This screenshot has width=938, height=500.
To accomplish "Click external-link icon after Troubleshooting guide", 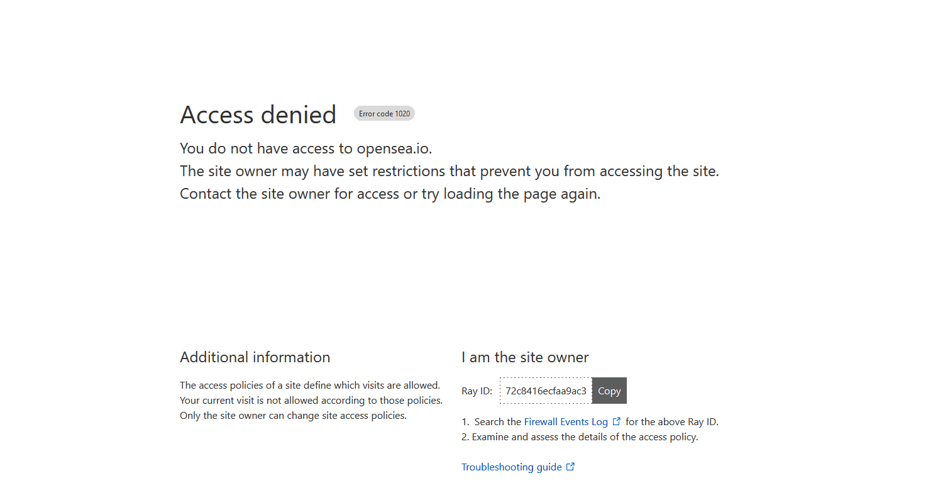I will (570, 467).
